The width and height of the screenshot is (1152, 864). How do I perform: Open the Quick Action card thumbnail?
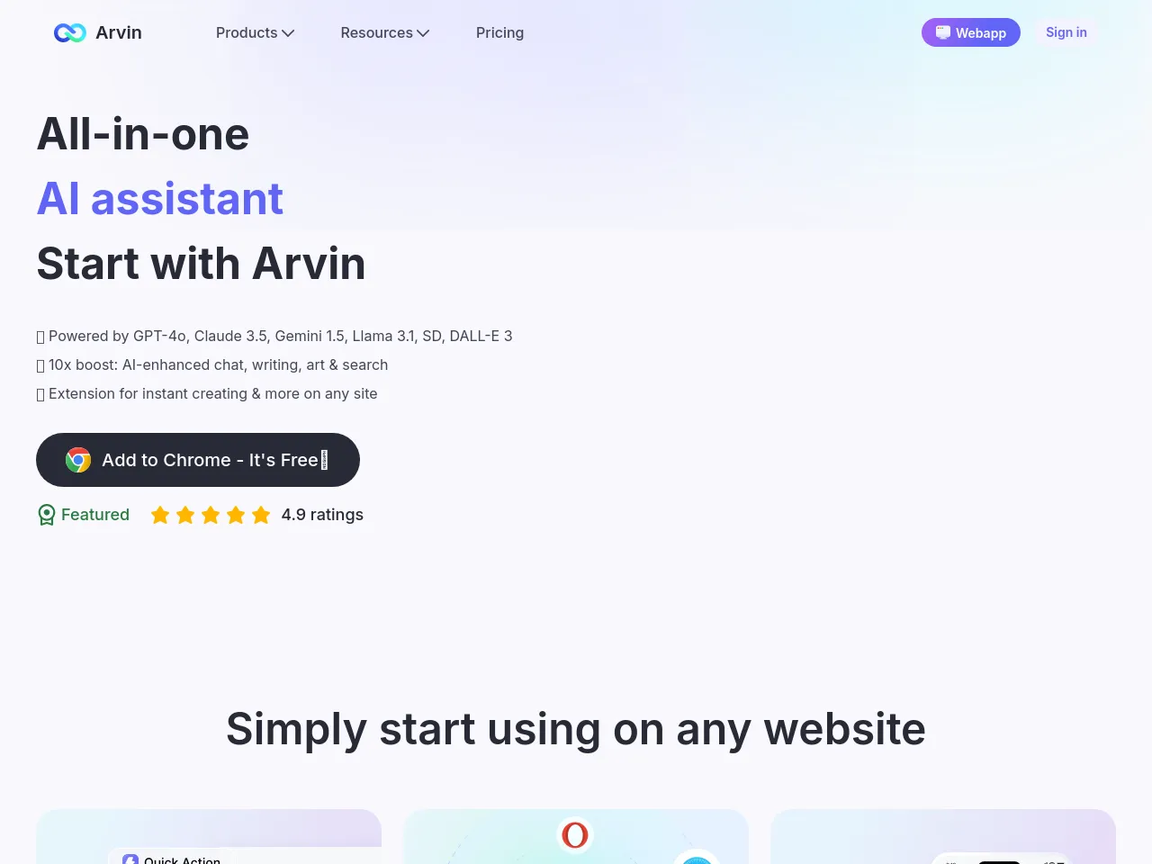(209, 837)
